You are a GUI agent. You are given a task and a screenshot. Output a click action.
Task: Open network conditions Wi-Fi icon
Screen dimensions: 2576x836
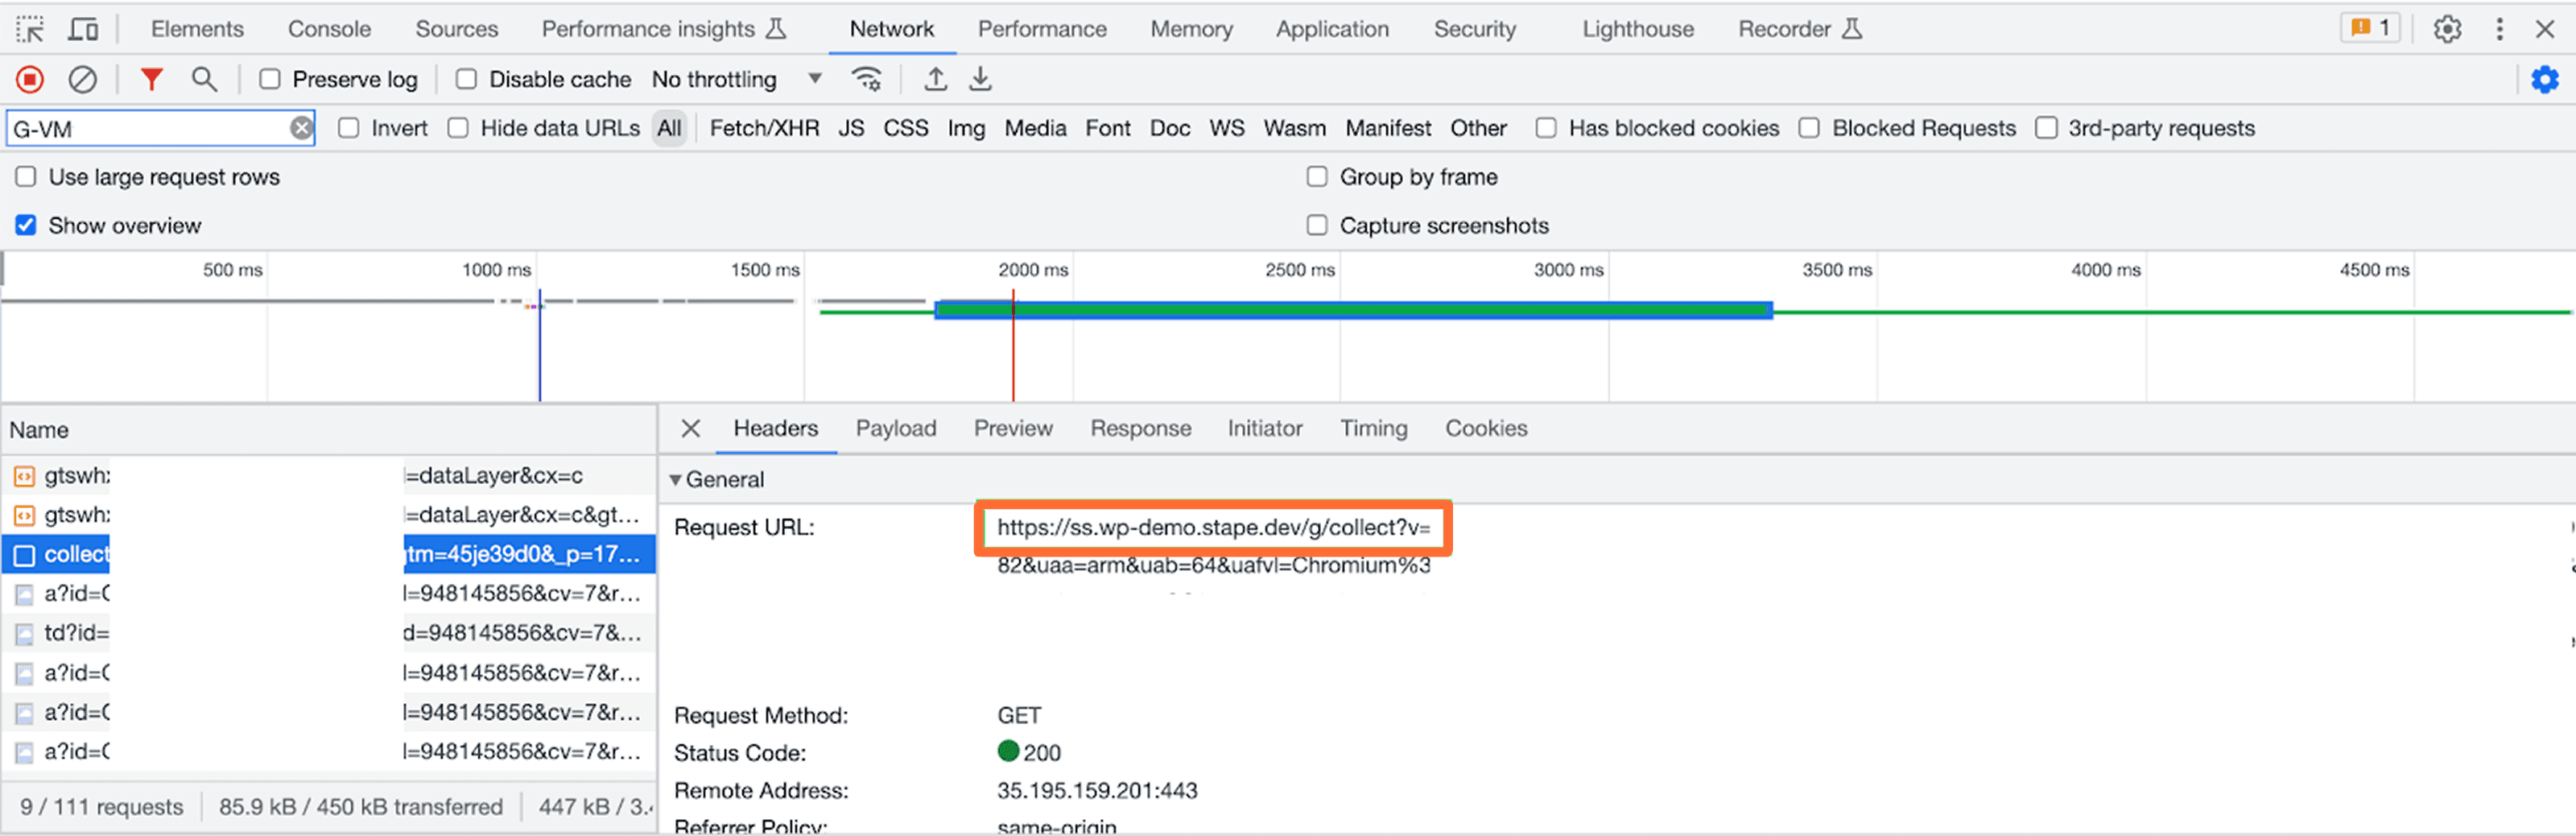[x=866, y=79]
